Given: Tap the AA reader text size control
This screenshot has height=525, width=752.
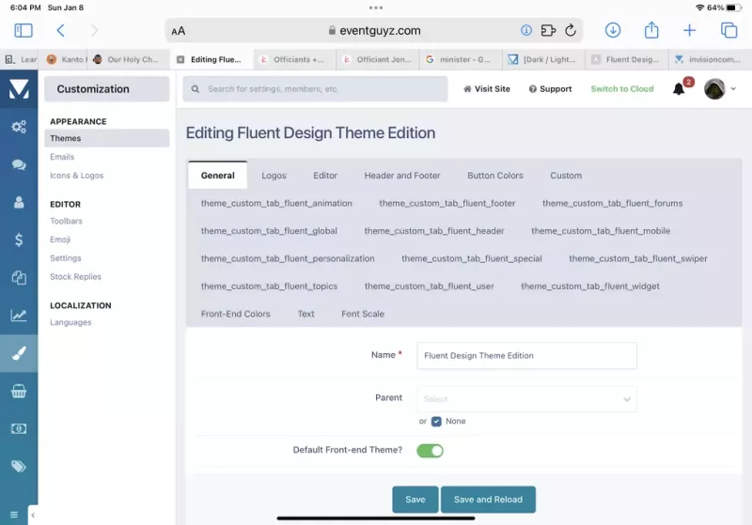Looking at the screenshot, I should pyautogui.click(x=178, y=31).
